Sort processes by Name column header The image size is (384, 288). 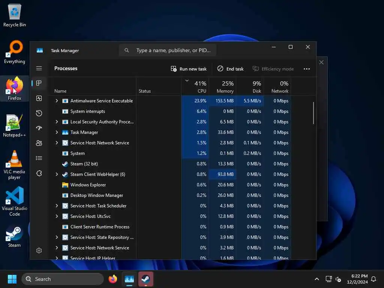click(x=92, y=87)
